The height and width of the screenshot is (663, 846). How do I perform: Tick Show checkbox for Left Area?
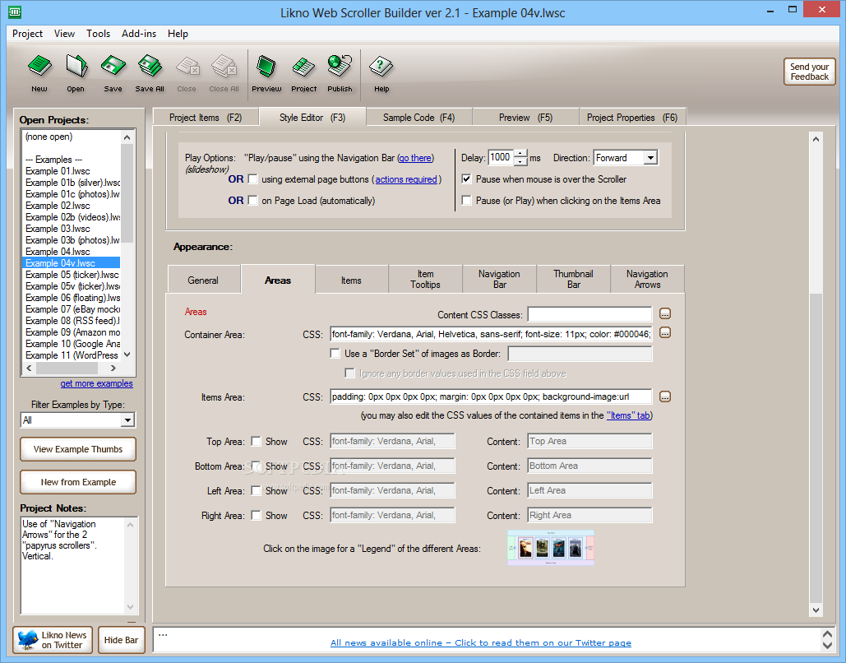257,491
